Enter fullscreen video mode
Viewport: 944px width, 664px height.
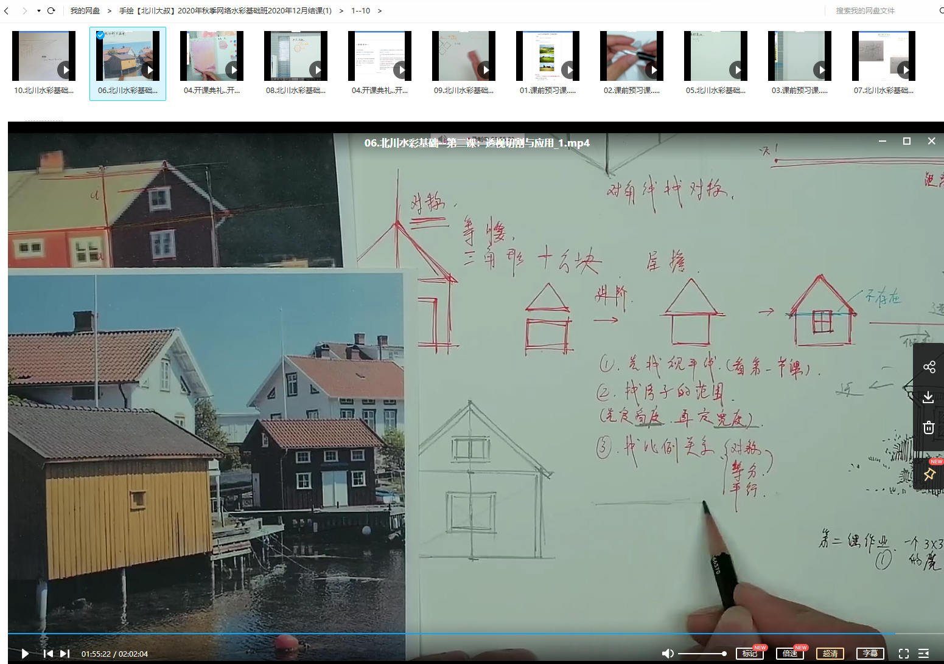[x=904, y=654]
